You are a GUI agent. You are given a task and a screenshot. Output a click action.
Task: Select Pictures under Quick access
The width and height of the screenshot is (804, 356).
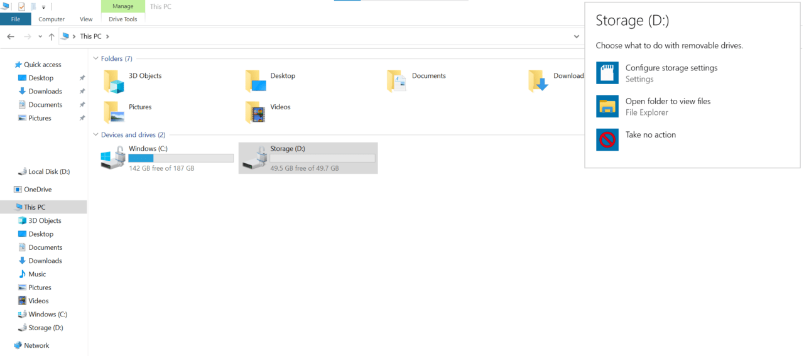tap(40, 118)
